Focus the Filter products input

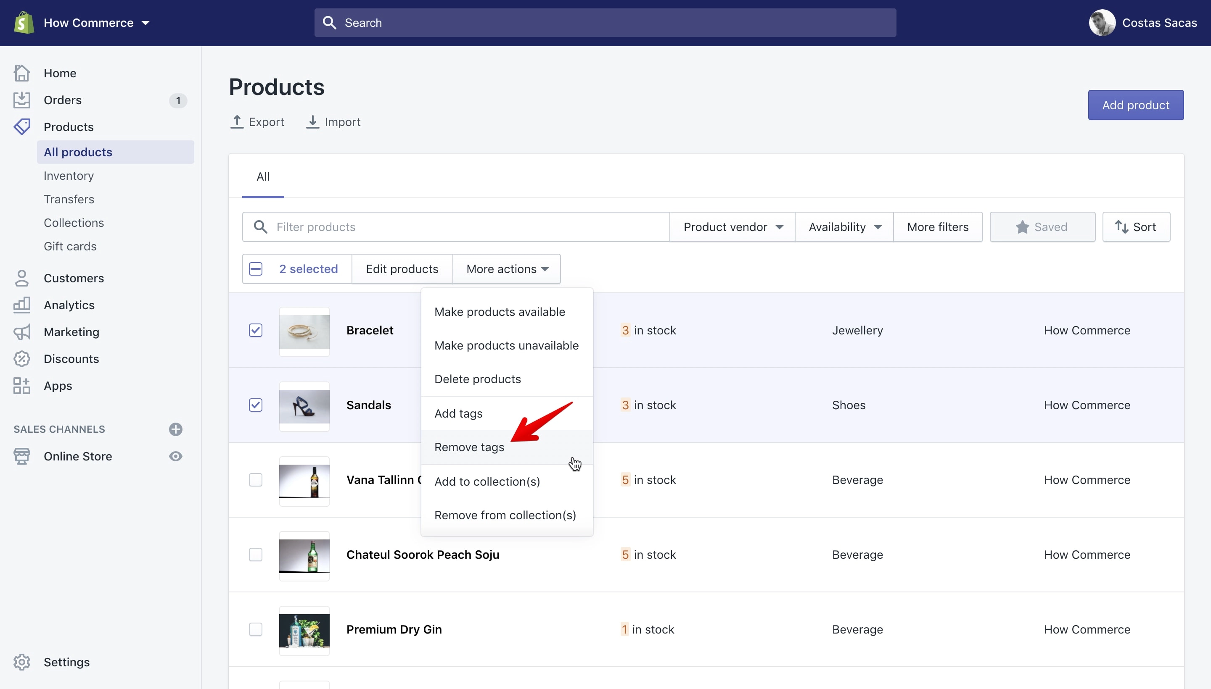click(456, 227)
